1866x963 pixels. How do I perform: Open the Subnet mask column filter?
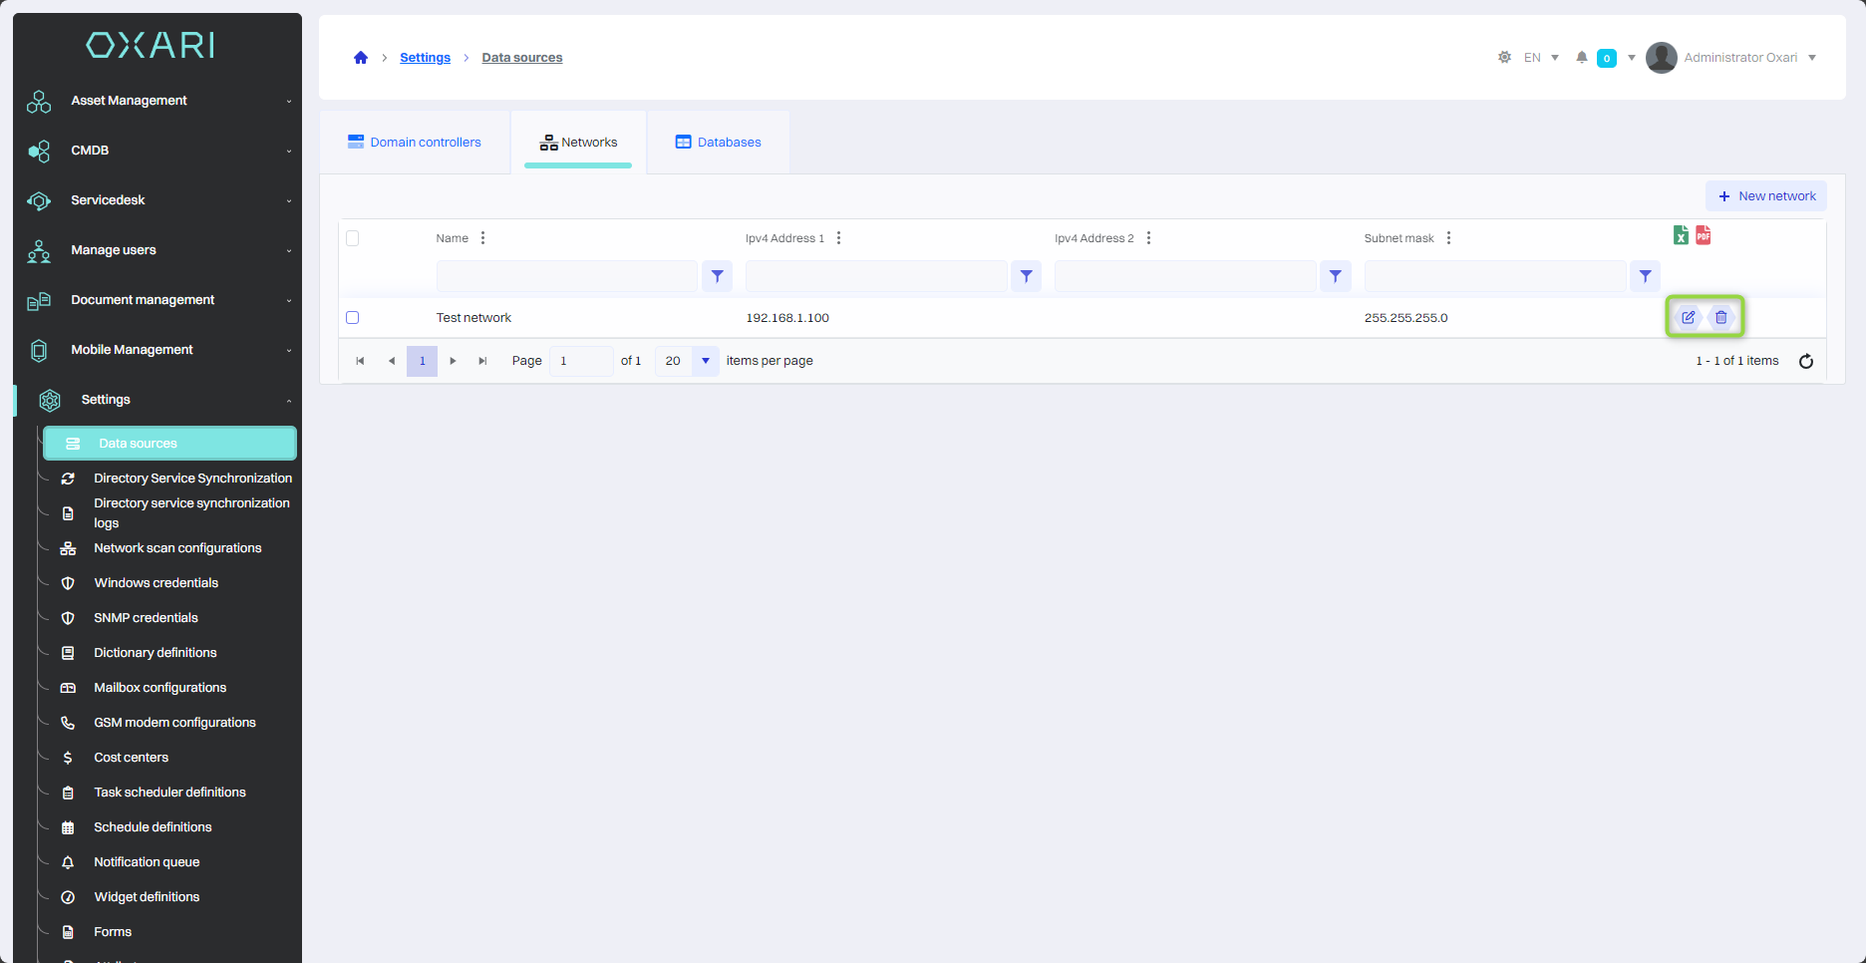1645,276
